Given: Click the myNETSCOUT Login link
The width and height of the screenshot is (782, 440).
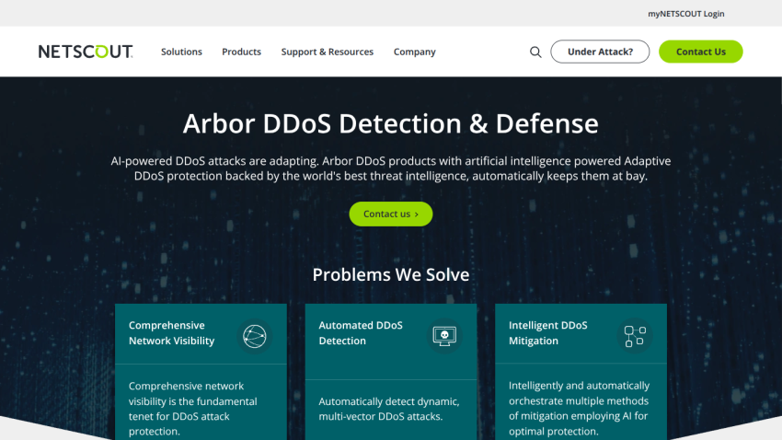Looking at the screenshot, I should coord(685,14).
